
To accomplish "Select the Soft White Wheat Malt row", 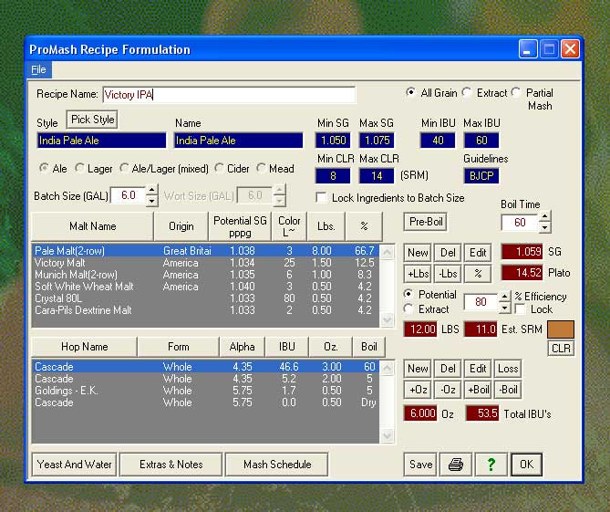I will (205, 287).
